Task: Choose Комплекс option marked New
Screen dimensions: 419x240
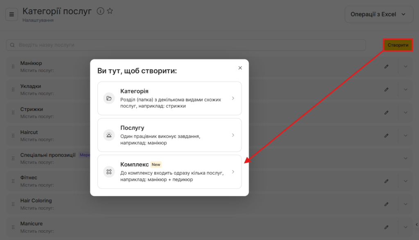Action: point(169,172)
